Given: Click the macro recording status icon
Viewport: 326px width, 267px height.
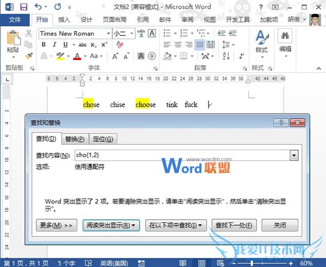Looking at the screenshot, I should point(141,263).
